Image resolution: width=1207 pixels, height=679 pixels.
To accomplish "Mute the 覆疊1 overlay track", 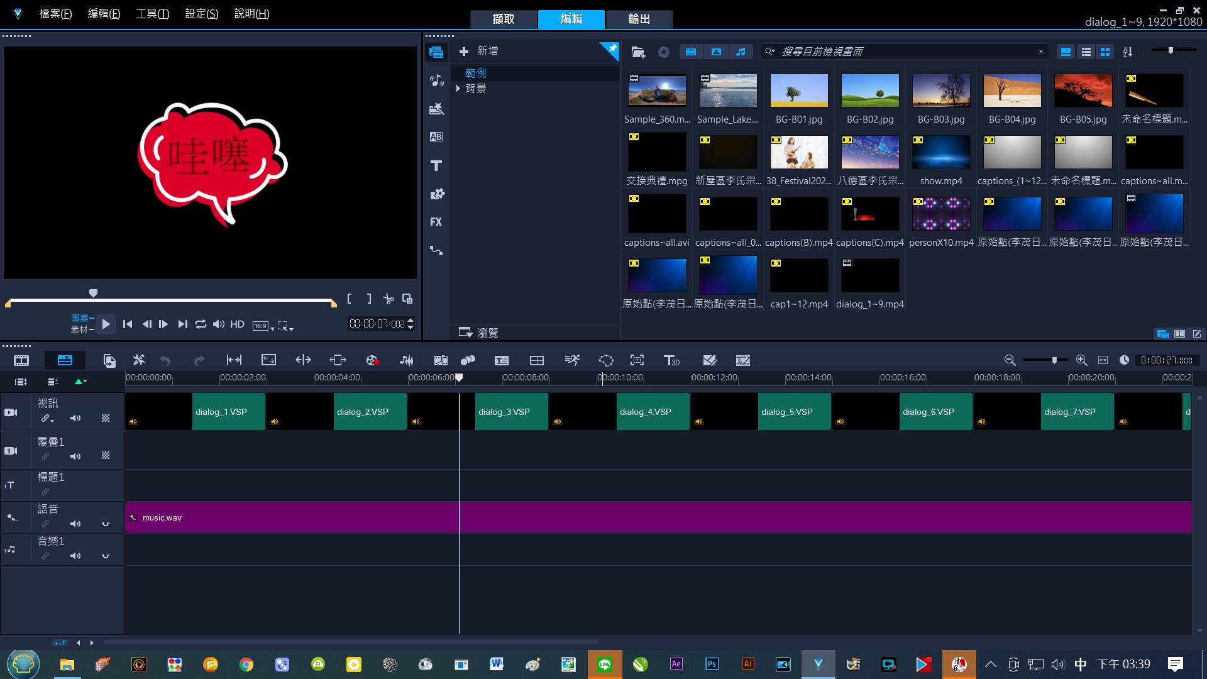I will [x=75, y=456].
